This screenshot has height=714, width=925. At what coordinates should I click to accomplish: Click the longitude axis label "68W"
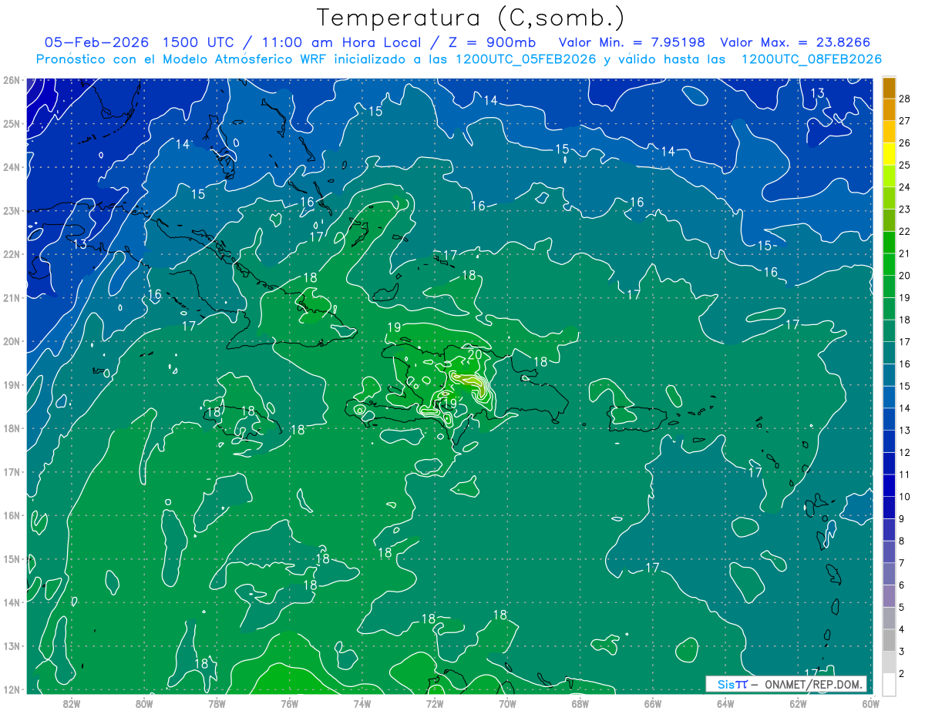coord(580,703)
